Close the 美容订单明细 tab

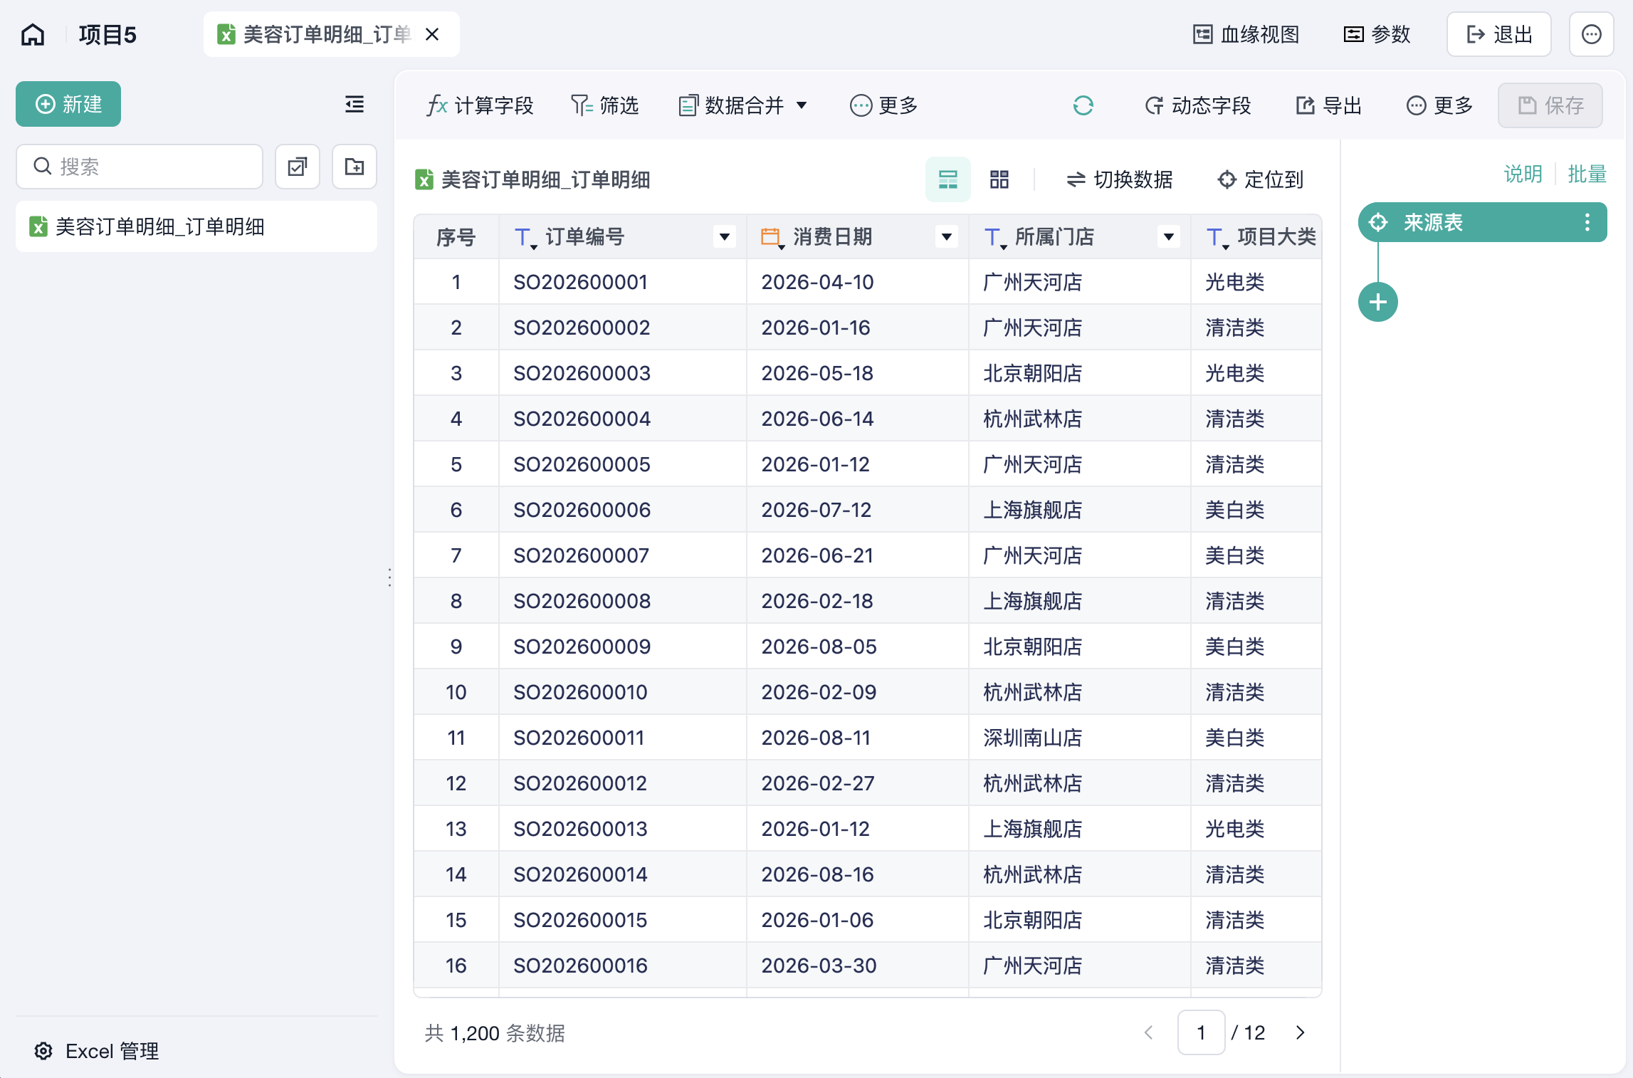[432, 34]
